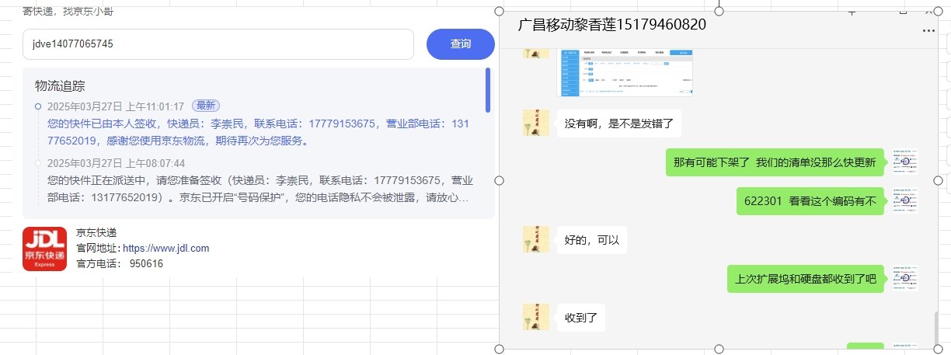Click sender avatar beside the 622301 message
Viewport: 951px width, 355px height.
906,200
